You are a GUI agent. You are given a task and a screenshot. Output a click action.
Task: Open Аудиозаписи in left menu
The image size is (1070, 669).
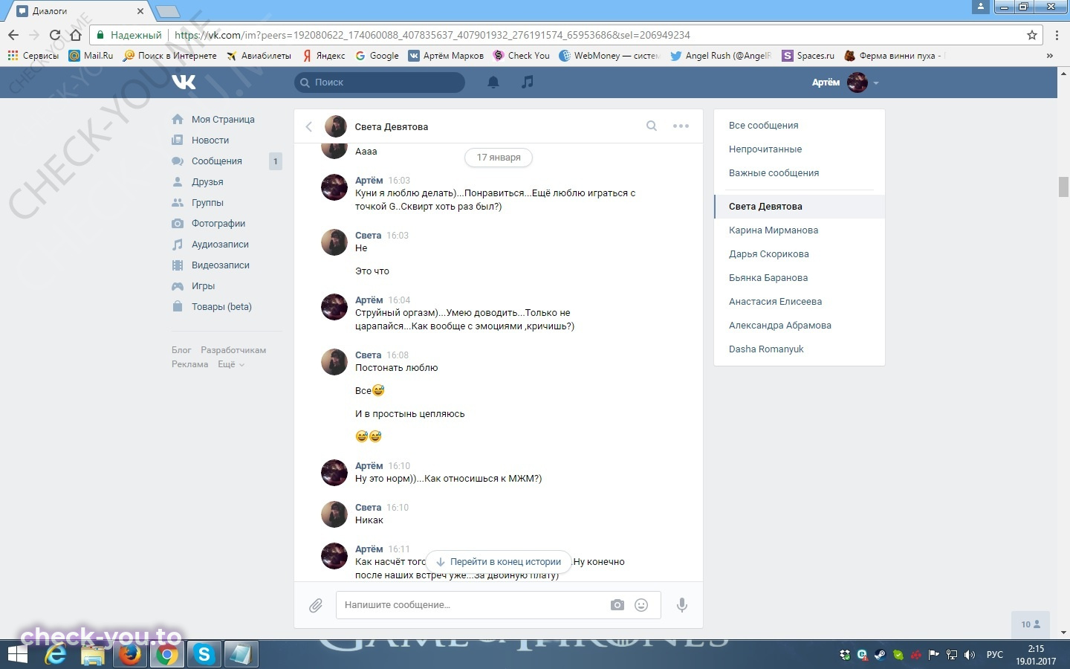220,244
